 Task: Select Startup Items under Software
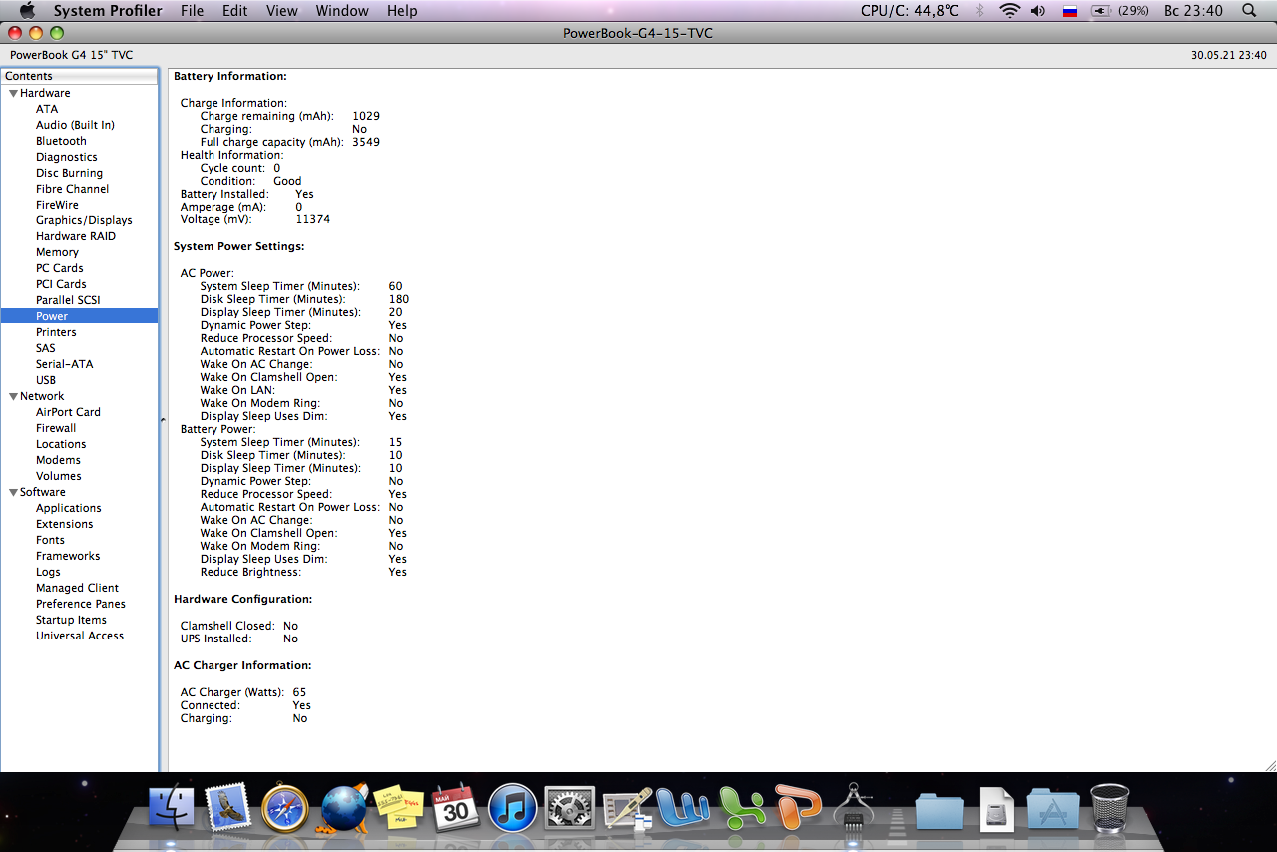pyautogui.click(x=79, y=620)
